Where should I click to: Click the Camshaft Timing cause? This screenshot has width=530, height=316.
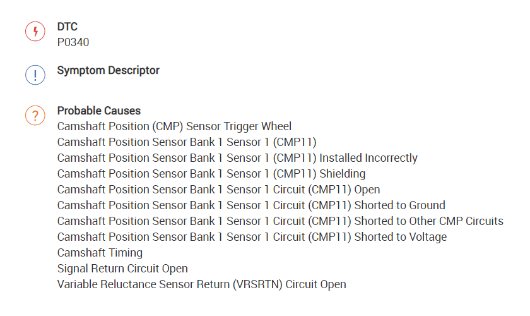pyautogui.click(x=100, y=253)
